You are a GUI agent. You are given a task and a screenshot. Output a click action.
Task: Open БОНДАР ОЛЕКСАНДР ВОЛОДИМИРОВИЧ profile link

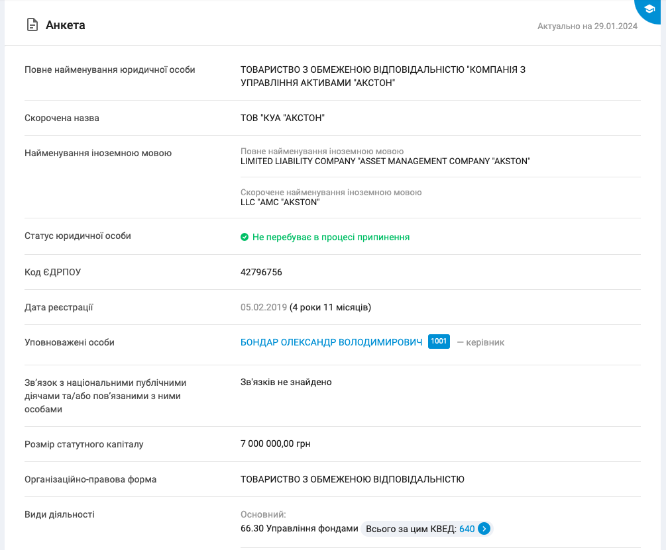[x=331, y=342]
